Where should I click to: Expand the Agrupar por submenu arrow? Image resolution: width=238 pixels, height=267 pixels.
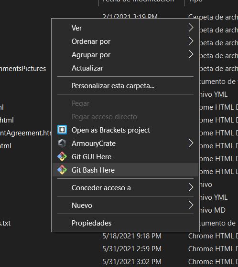191,54
